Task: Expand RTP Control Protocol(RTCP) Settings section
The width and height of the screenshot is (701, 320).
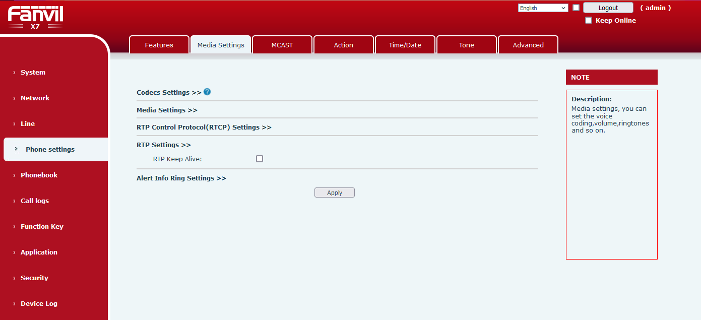Action: click(204, 127)
